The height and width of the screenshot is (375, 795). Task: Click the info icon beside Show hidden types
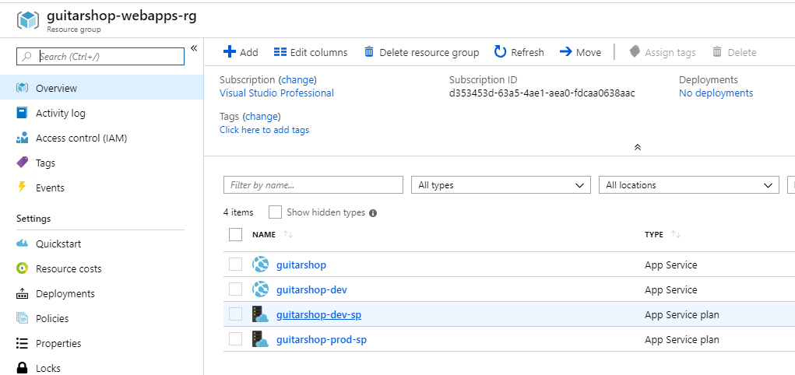pyautogui.click(x=373, y=213)
